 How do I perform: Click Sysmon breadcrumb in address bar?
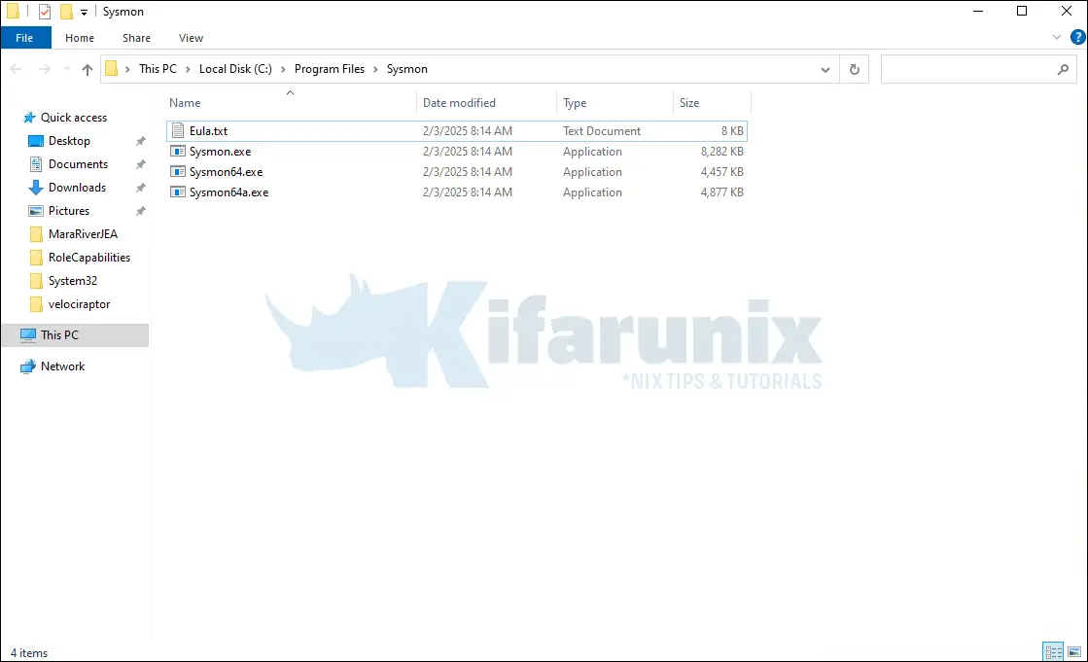coord(406,69)
